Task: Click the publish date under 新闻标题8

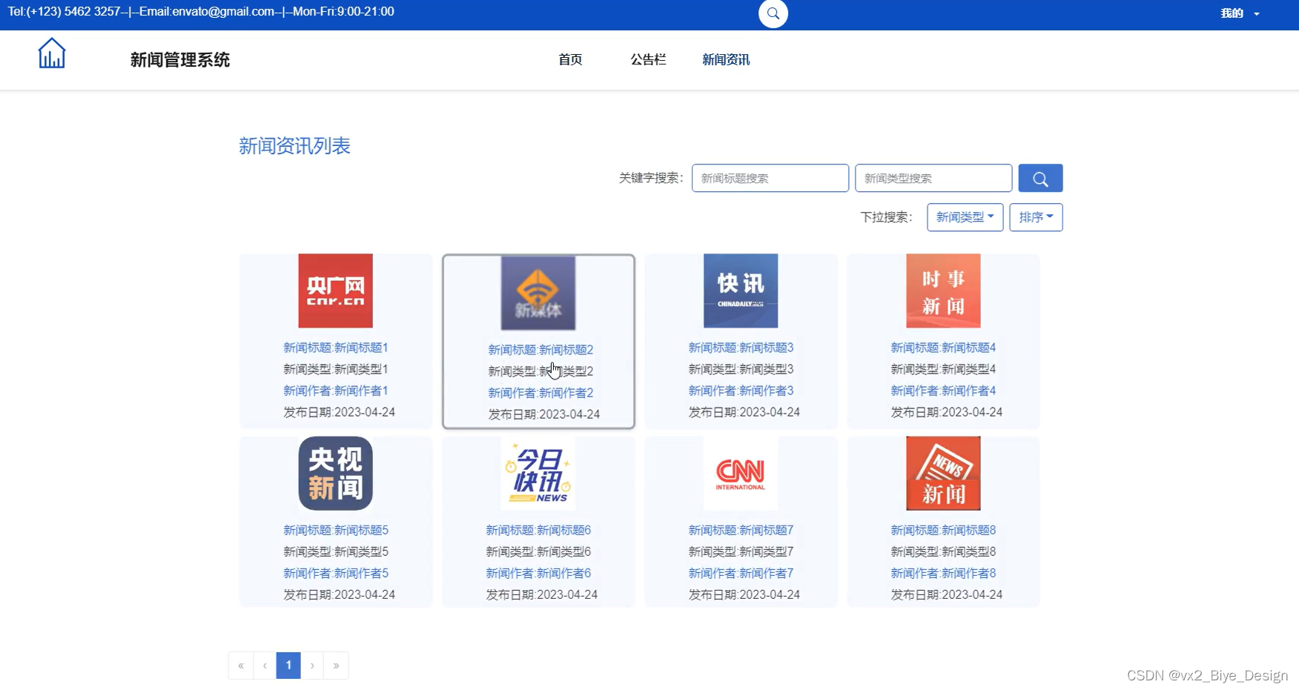Action: coord(946,594)
